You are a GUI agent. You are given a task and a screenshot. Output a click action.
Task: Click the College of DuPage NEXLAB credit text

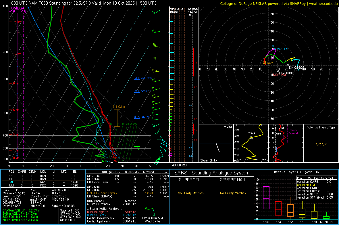coord(279,3)
